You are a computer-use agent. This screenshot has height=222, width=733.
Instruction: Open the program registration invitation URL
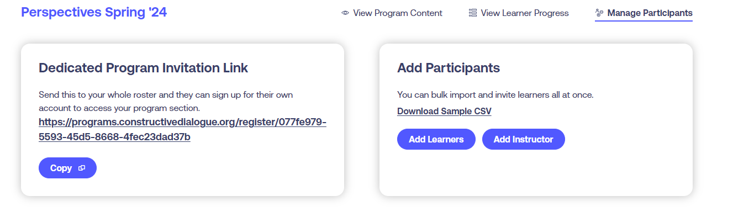182,129
